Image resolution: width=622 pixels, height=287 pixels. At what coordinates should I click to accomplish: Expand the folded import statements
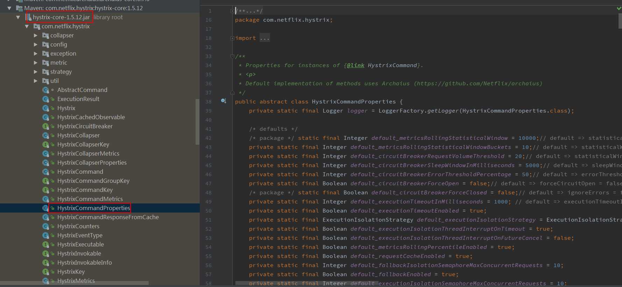232,38
